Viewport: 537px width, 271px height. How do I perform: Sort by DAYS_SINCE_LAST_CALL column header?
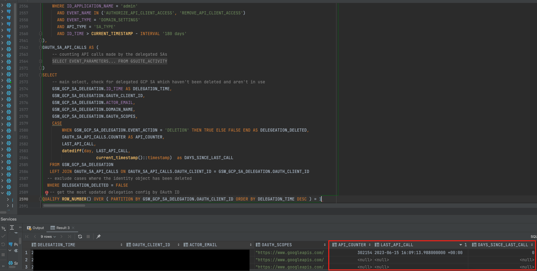point(503,245)
